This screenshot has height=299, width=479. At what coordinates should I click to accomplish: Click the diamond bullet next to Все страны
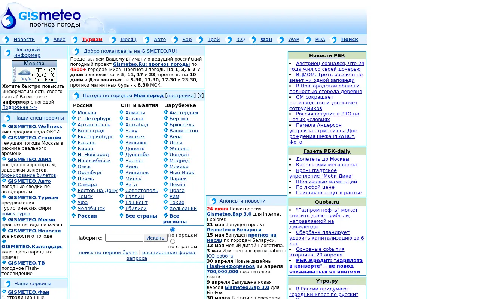point(122,215)
